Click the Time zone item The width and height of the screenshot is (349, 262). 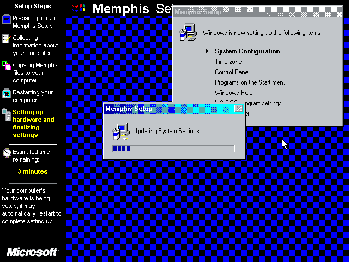pos(228,62)
